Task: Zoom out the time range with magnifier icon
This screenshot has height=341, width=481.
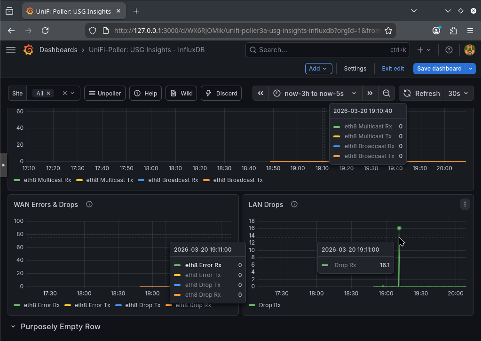Action: [386, 93]
